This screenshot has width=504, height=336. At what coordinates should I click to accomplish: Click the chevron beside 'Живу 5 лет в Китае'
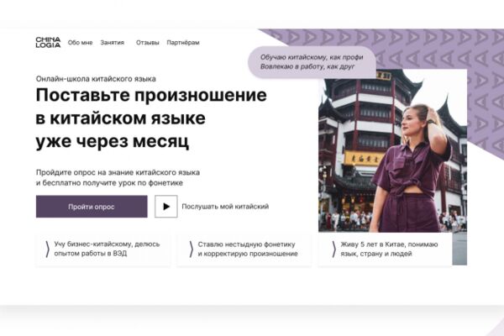[x=334, y=249]
